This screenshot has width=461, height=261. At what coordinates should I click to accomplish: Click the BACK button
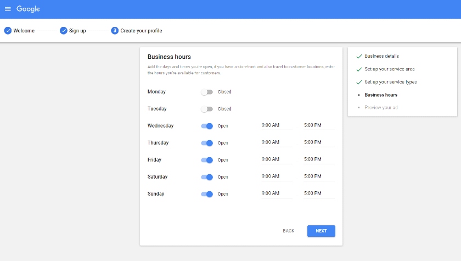289,231
